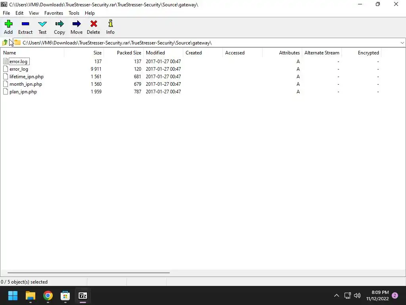This screenshot has width=406, height=305.
Task: Click the file icon of error_log
Action: pos(6,69)
